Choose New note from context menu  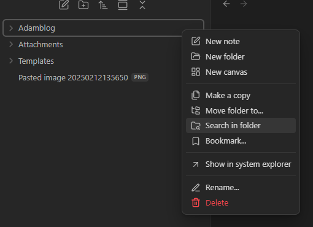(x=241, y=41)
